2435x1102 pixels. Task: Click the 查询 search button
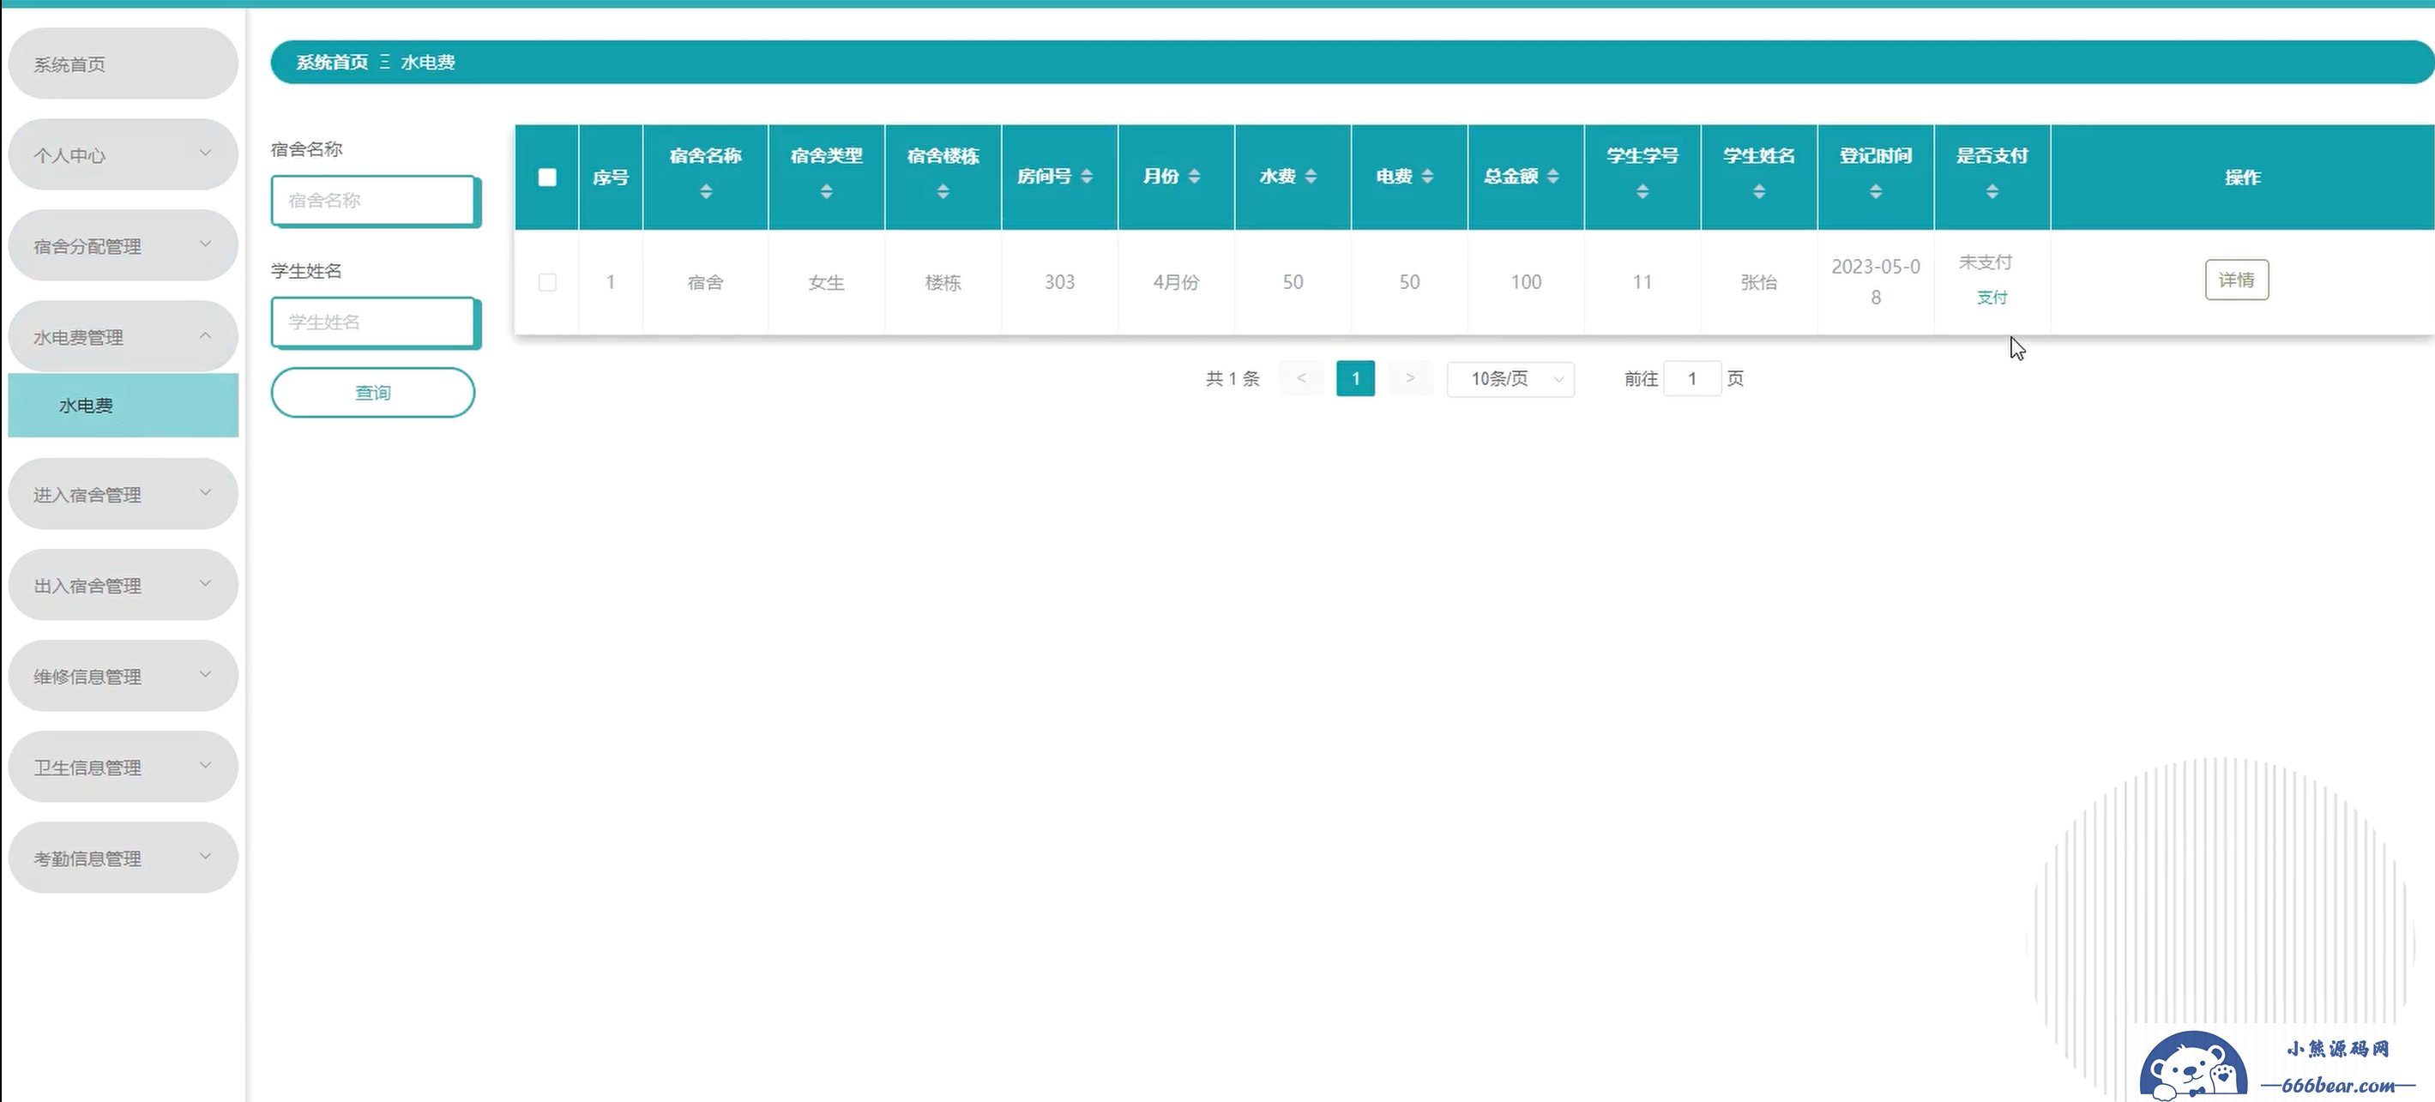tap(372, 392)
